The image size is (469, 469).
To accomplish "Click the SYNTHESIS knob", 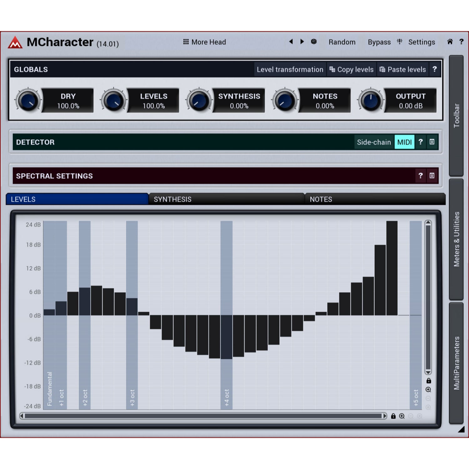I will [x=199, y=101].
